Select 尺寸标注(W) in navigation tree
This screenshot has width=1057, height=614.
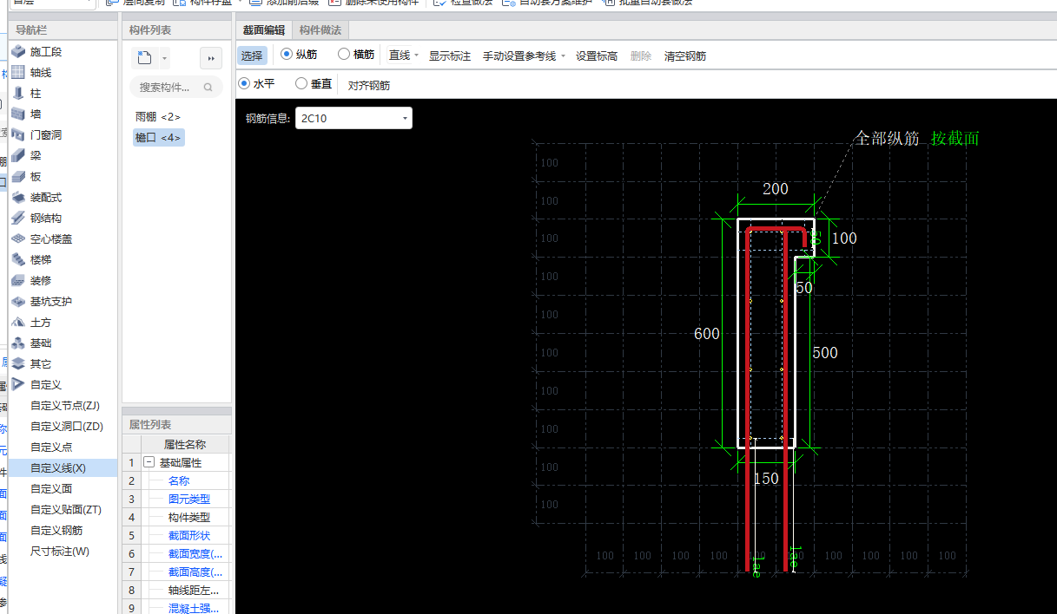60,552
